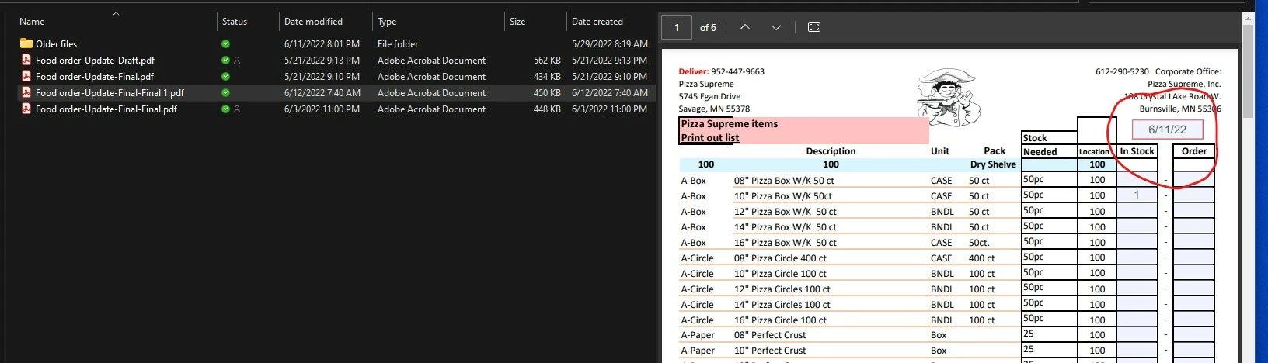Click 5/29/2022 8:19 AM date created cell
The height and width of the screenshot is (363, 1268).
click(x=610, y=44)
